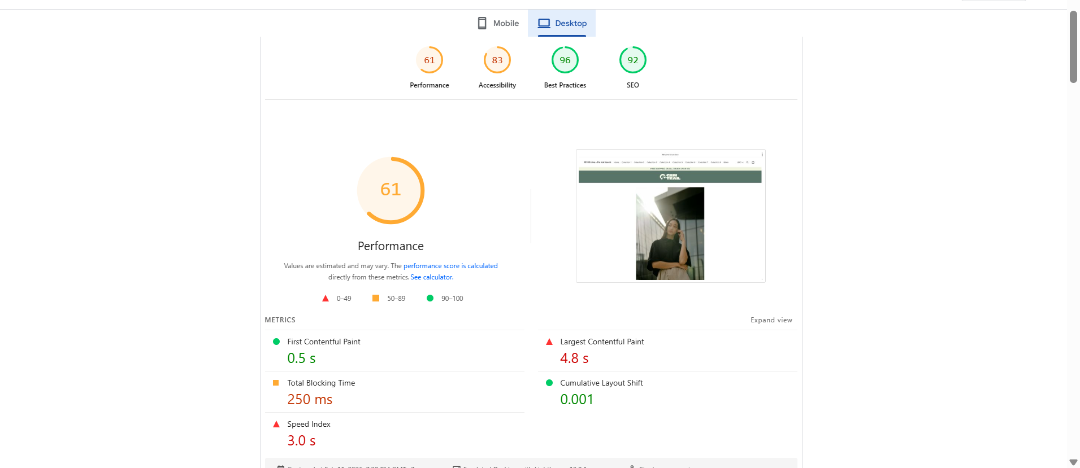Click green circle beside Cumulative Layout Shift
The width and height of the screenshot is (1080, 468).
click(549, 383)
